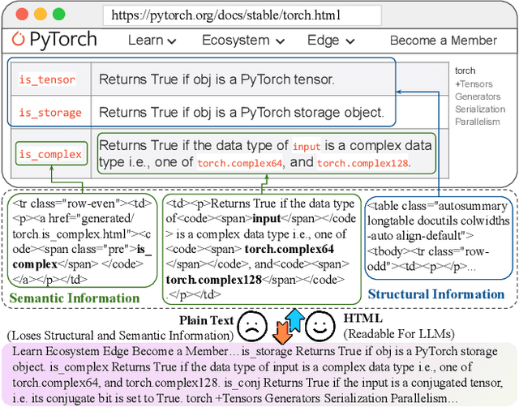Go to Parallelism in the sidebar
Screen dimensions: 519x407
(x=478, y=121)
